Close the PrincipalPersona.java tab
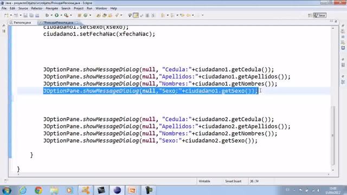The image size is (347, 195). coord(77,22)
